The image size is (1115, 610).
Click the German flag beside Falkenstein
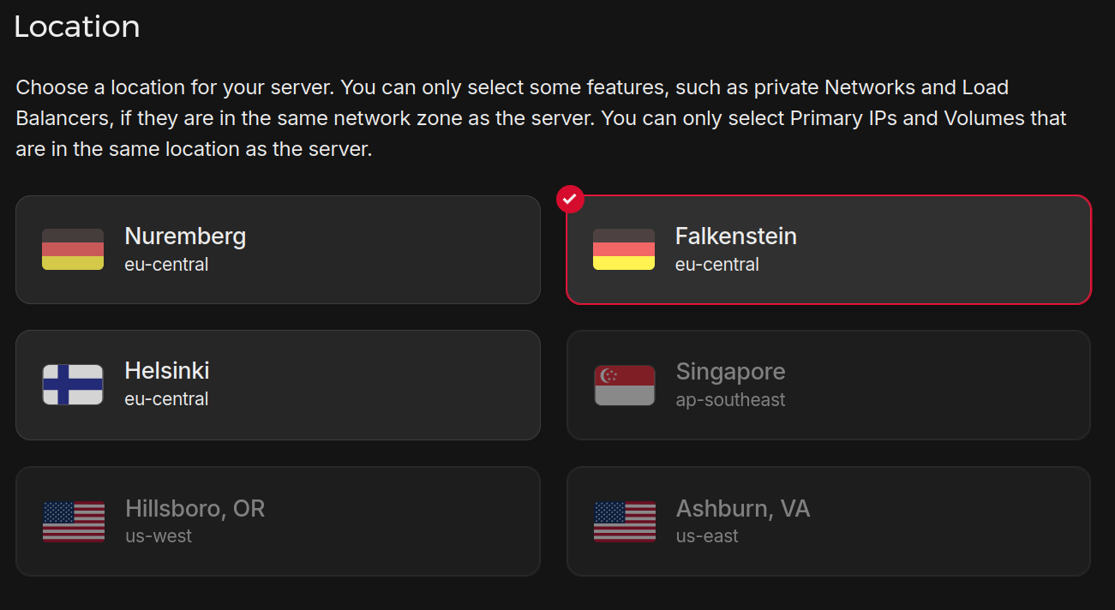click(624, 249)
